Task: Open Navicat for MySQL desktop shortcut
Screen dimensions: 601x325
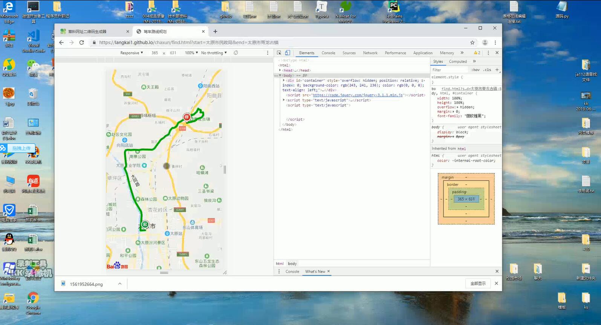Action: 346,12
